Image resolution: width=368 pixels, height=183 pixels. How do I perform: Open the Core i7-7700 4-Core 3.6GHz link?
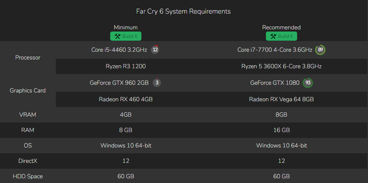coord(275,50)
